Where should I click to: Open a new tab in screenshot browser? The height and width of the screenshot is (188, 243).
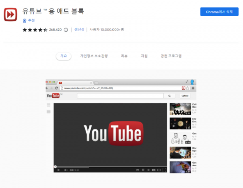[x=96, y=83]
